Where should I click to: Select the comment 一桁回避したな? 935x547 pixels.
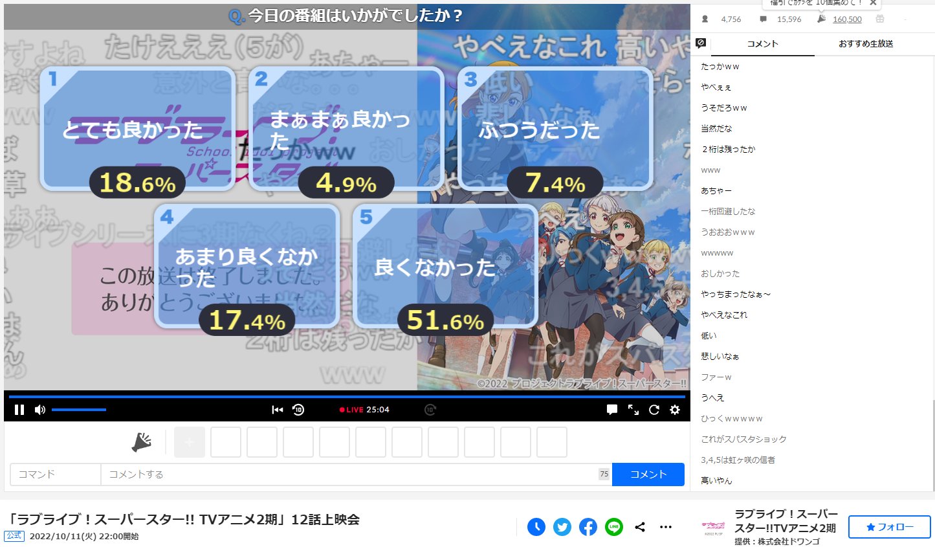click(728, 212)
